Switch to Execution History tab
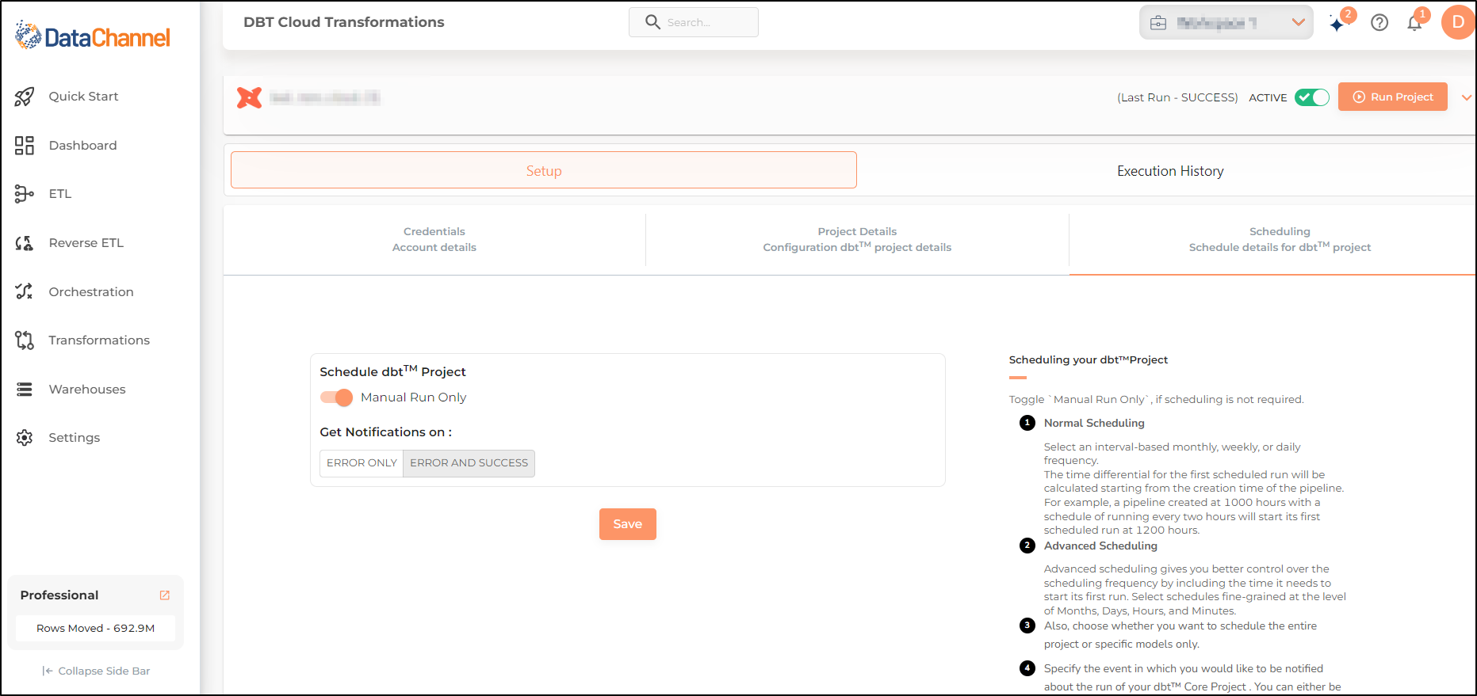The width and height of the screenshot is (1477, 696). click(1170, 171)
